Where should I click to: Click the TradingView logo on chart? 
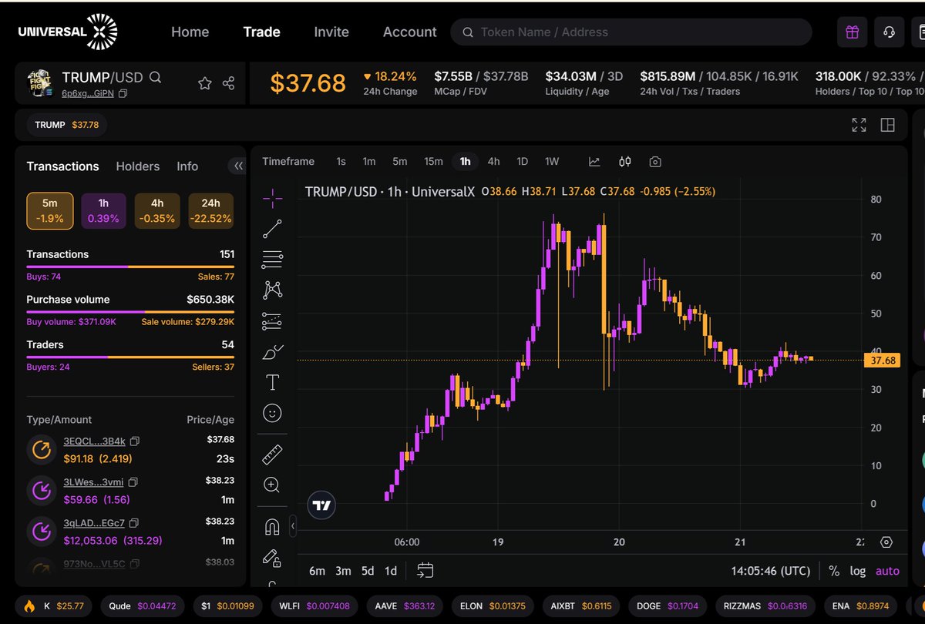[321, 505]
